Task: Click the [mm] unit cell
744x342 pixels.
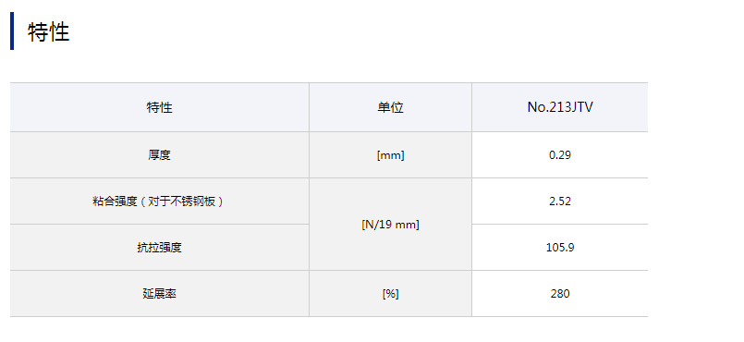Action: point(391,155)
